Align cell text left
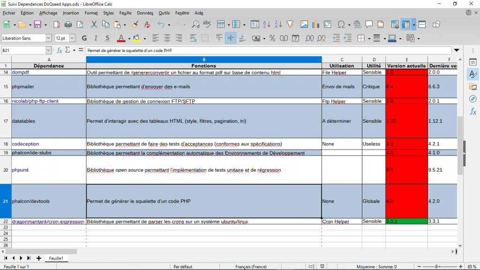Screen dimensions: 480x270 (x=156, y=38)
